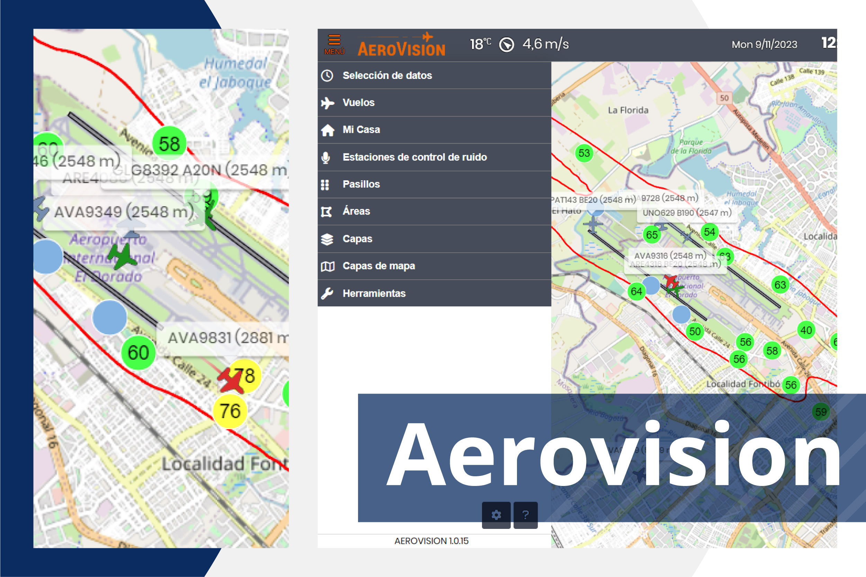Click the 4,6 m/s wind speed readout

546,44
